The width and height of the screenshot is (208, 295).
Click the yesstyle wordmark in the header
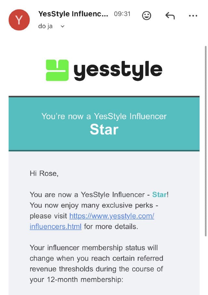point(118,70)
